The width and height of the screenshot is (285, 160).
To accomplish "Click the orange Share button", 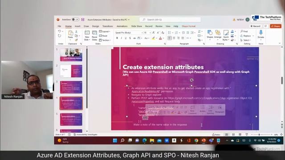I will [x=276, y=26].
